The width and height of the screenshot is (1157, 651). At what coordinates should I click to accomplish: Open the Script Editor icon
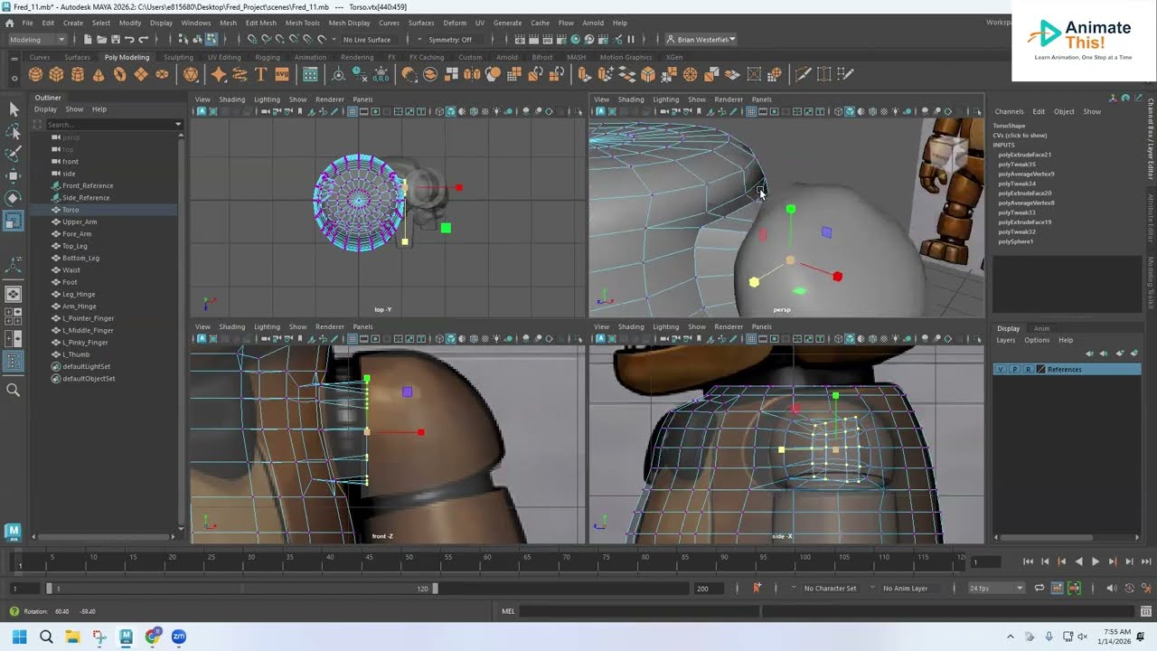(x=1146, y=612)
